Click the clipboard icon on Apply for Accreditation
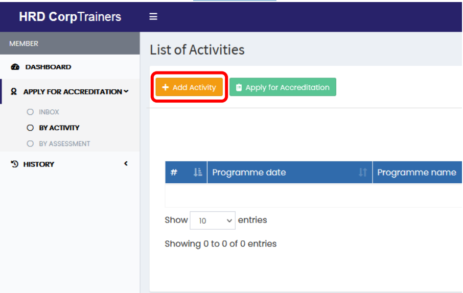The height and width of the screenshot is (293, 463). (x=239, y=87)
